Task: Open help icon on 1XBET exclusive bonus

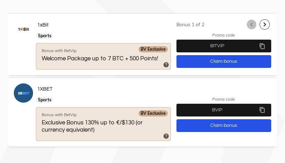Action: [166, 136]
